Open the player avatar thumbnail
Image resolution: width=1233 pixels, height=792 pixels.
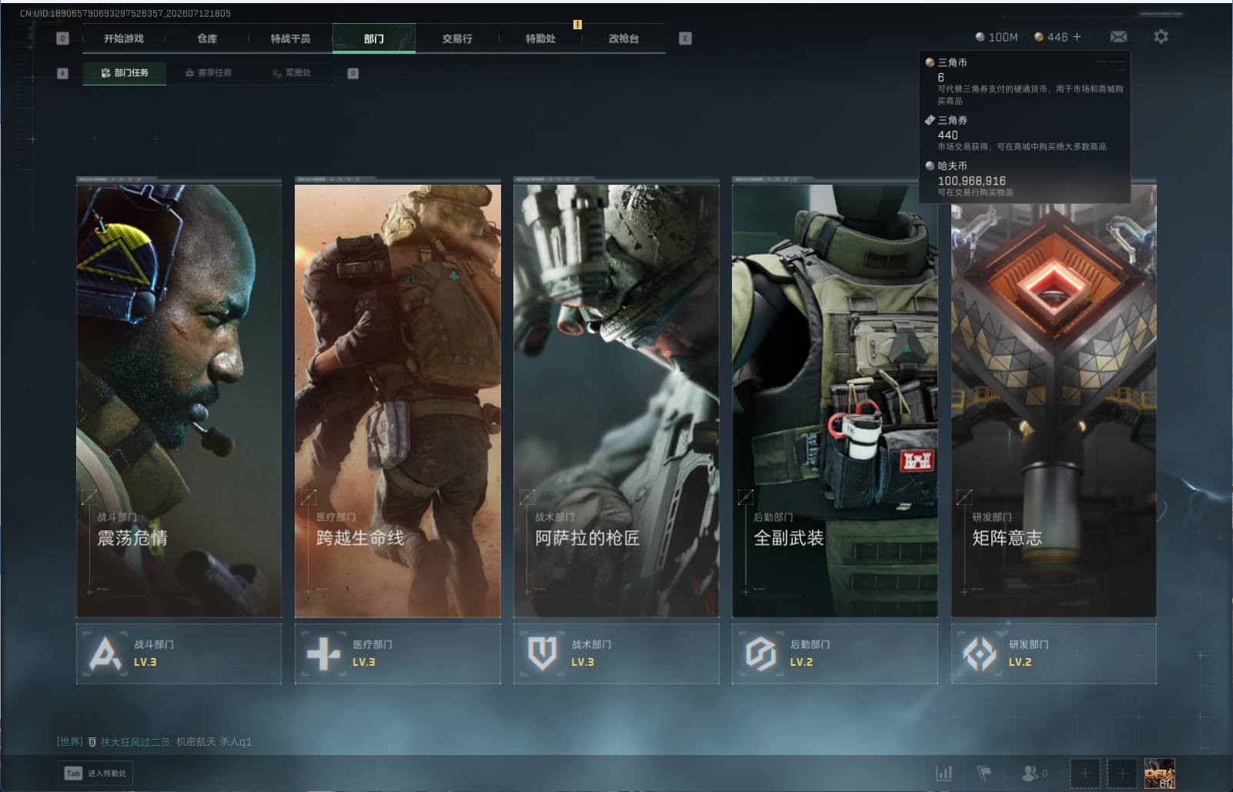pyautogui.click(x=1159, y=773)
